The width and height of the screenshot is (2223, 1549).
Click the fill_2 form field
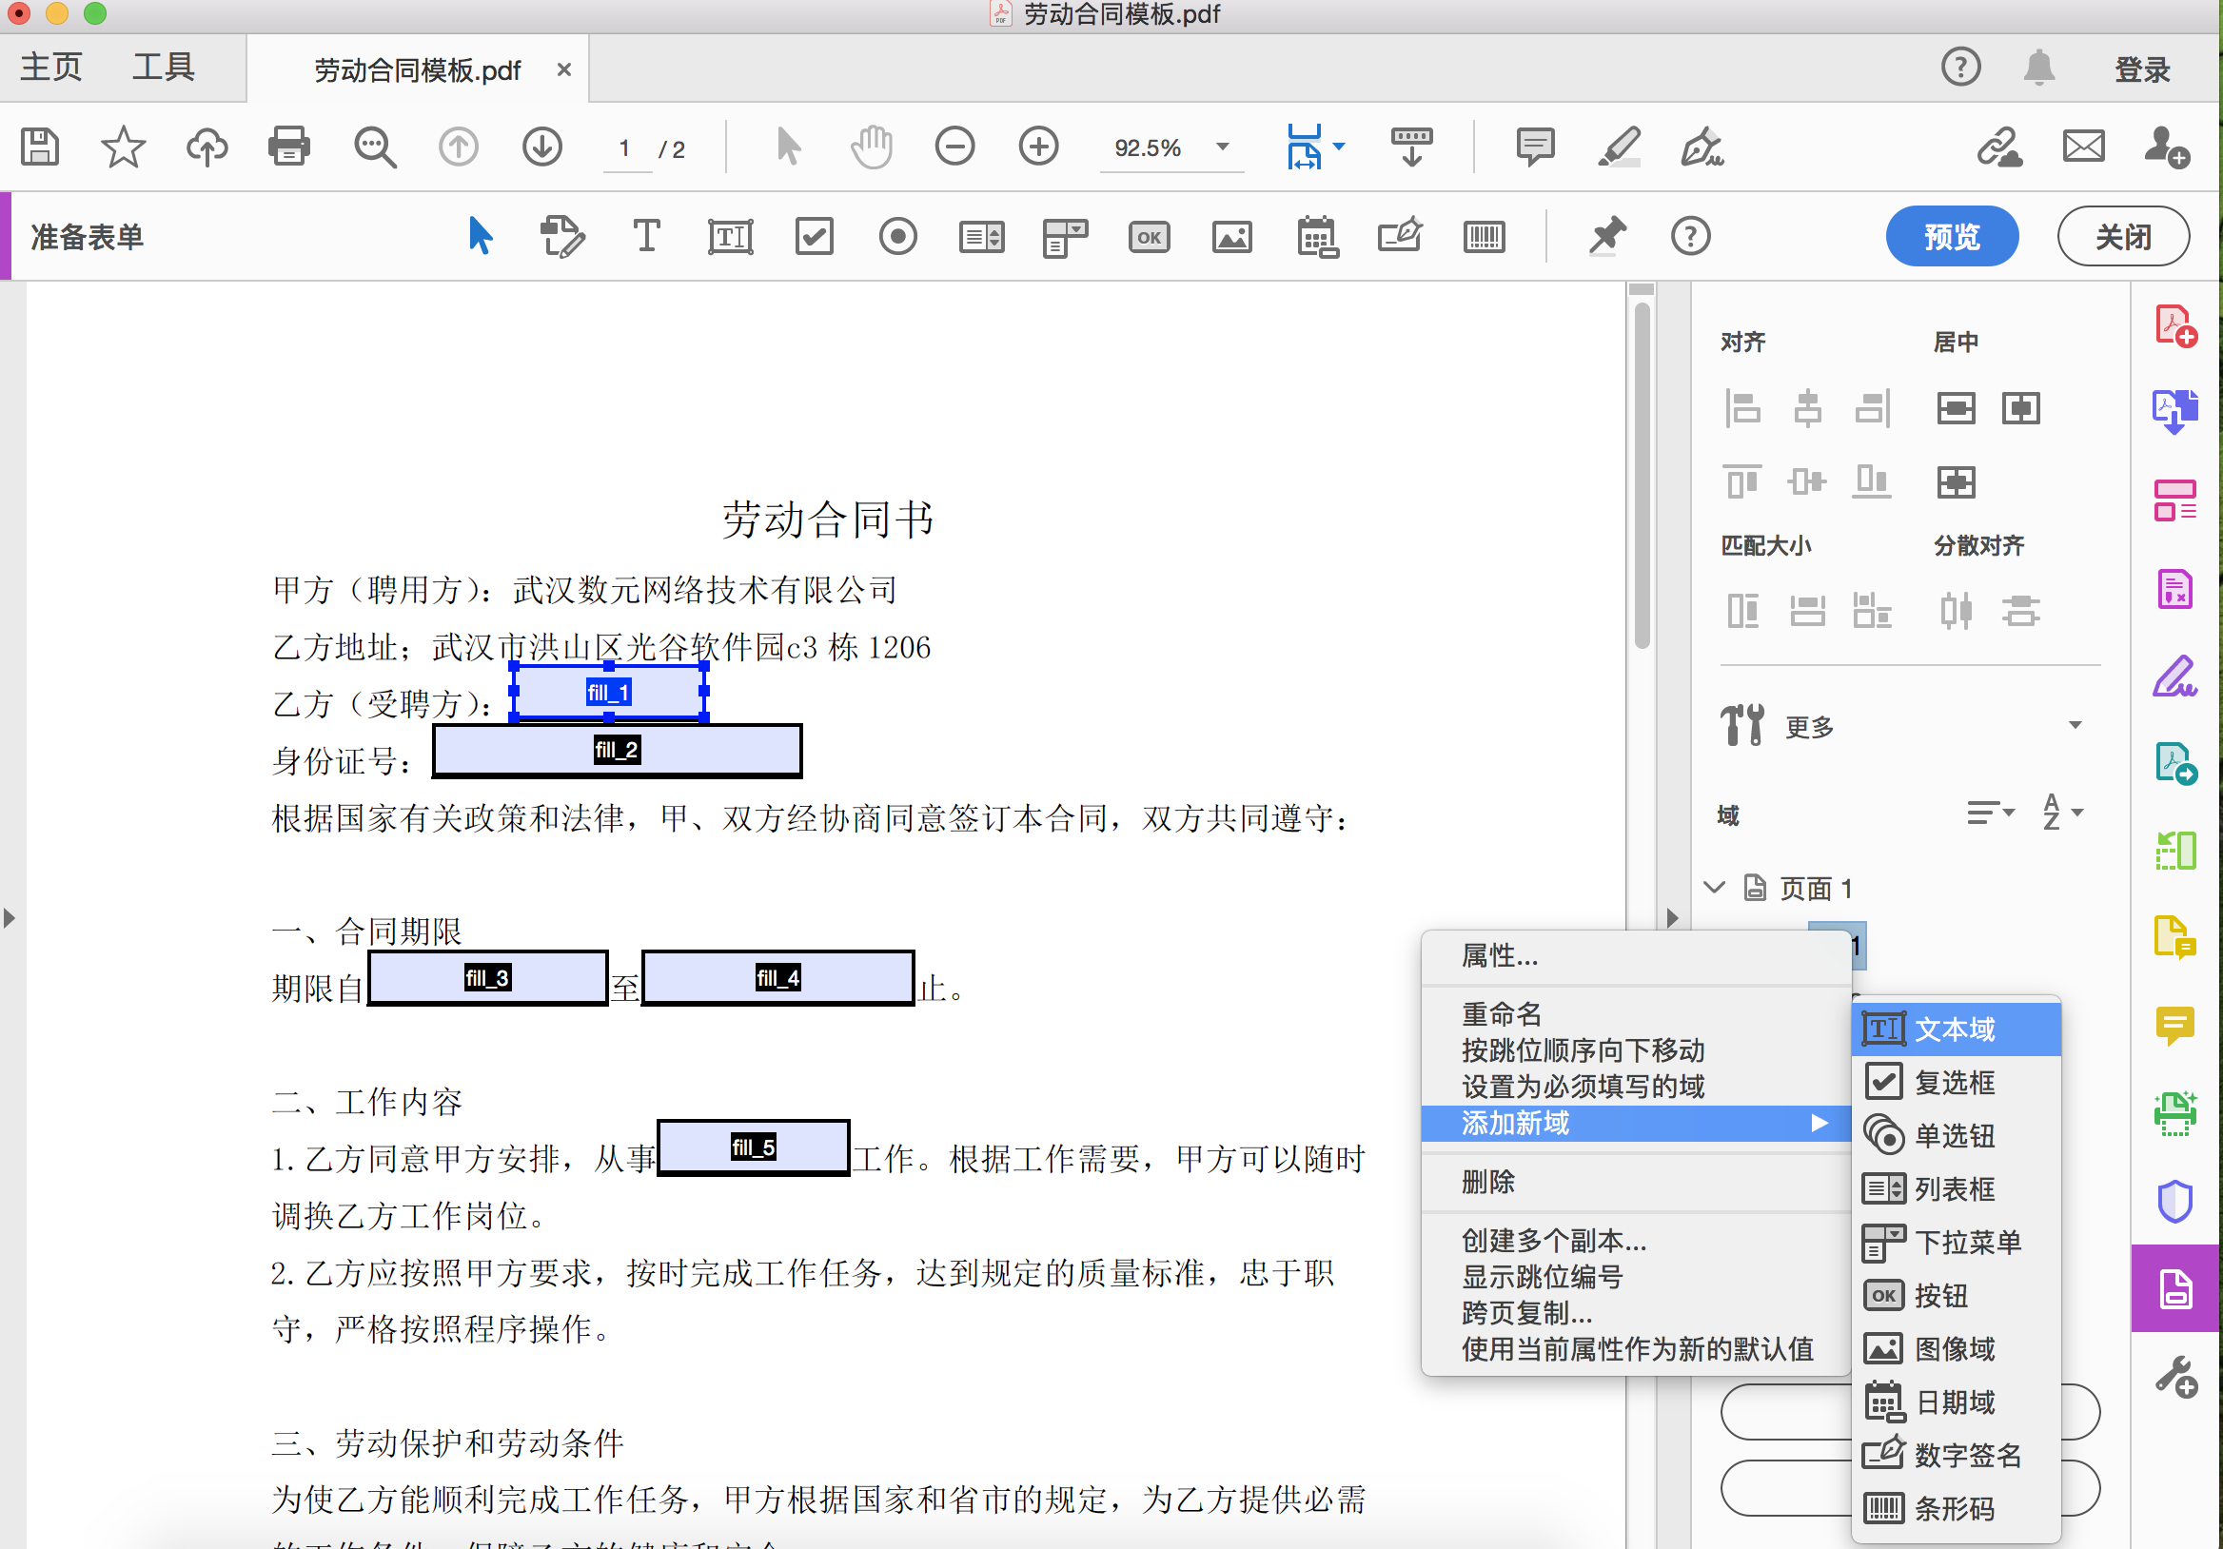pos(617,751)
